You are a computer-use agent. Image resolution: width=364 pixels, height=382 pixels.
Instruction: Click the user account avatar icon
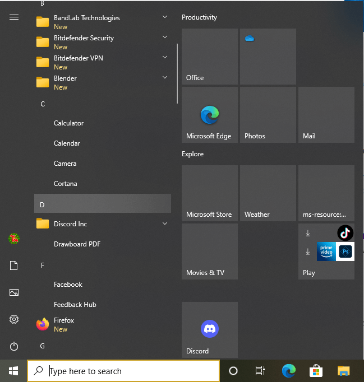point(14,239)
